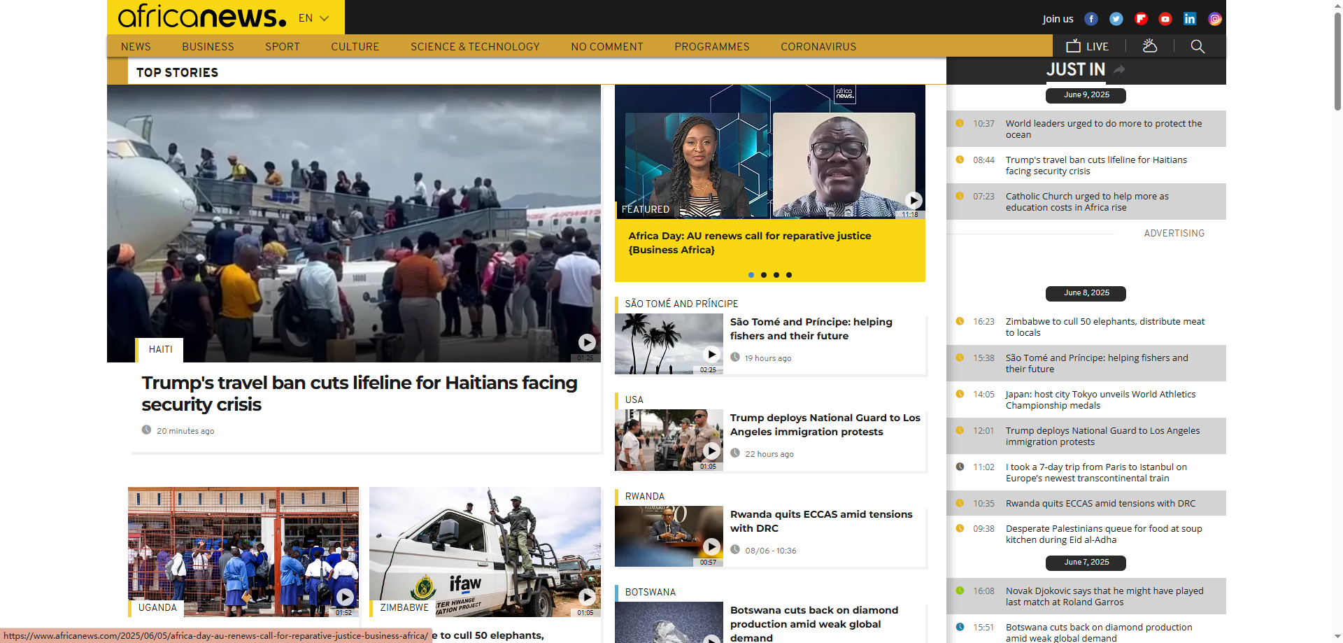This screenshot has height=643, width=1343.
Task: Select the first featured carousel dot
Action: coord(751,275)
